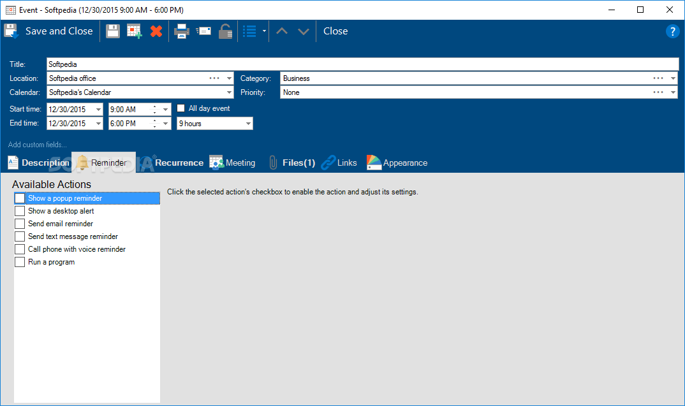Image resolution: width=685 pixels, height=406 pixels.
Task: Increase start time with up spinner
Action: pyautogui.click(x=154, y=106)
